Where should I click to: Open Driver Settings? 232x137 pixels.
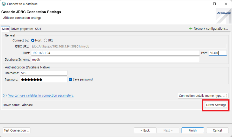point(216,105)
